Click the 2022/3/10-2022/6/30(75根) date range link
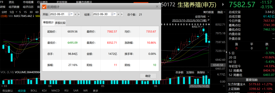This screenshot has height=93, width=275. [189, 20]
